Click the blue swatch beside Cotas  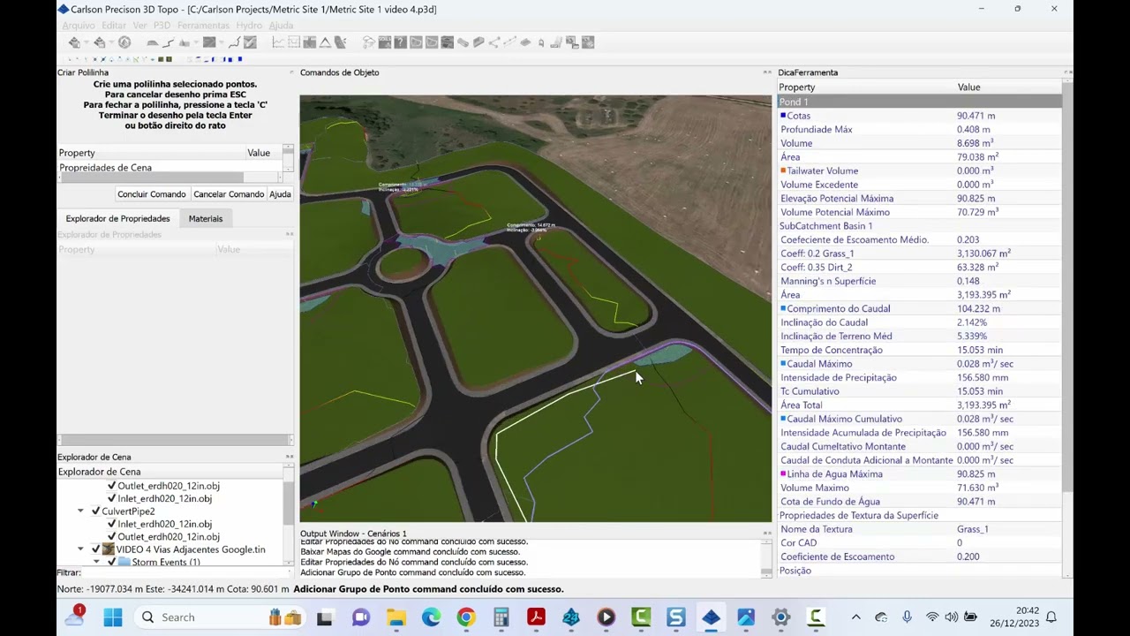coord(783,116)
